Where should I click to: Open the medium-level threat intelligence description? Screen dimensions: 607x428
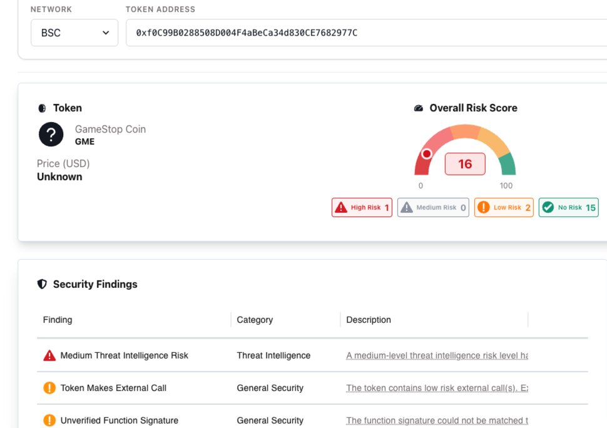tap(437, 355)
